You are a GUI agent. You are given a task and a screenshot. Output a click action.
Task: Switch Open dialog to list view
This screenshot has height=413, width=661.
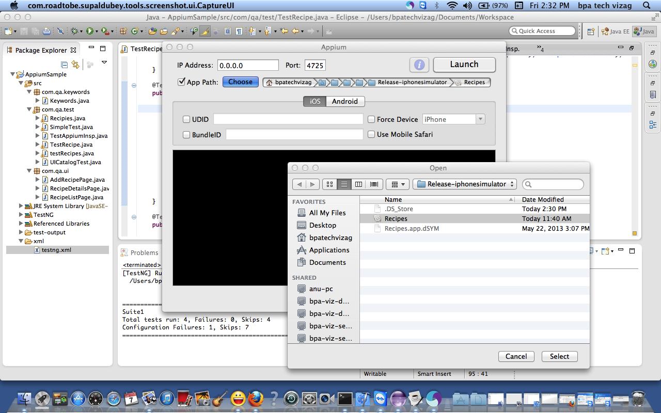coord(344,184)
